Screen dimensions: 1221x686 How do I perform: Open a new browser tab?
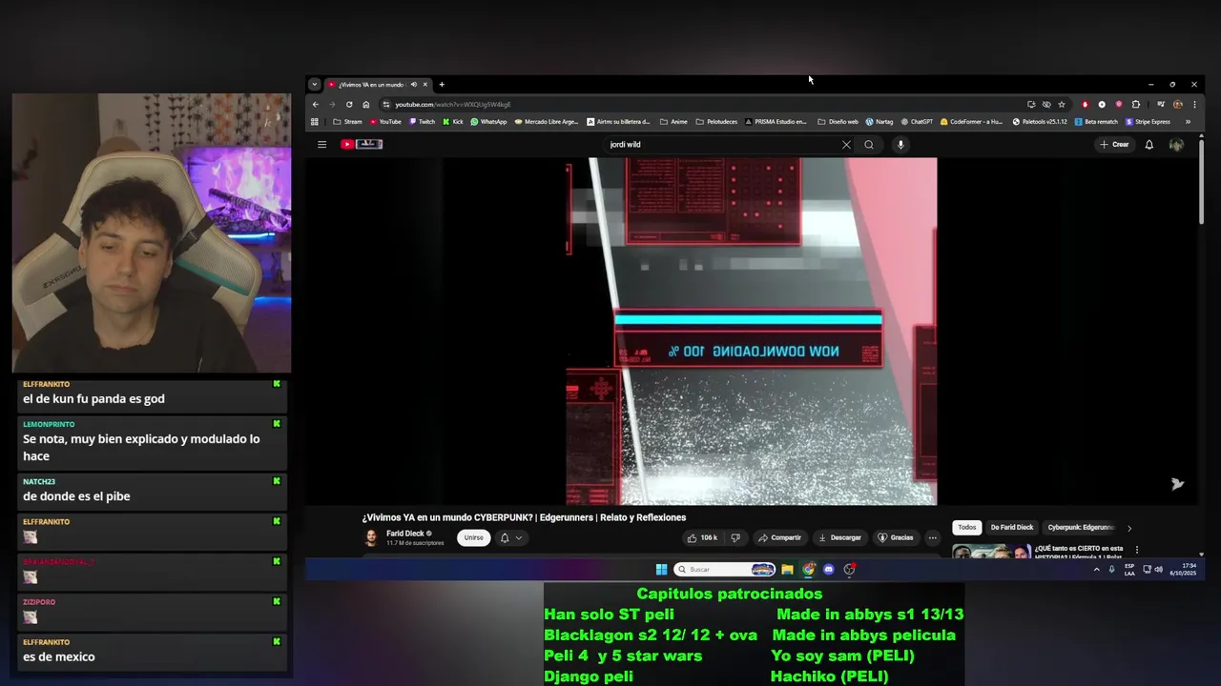point(442,85)
